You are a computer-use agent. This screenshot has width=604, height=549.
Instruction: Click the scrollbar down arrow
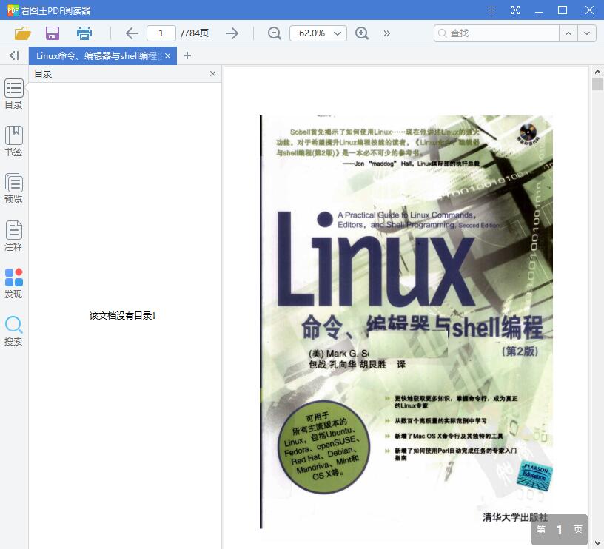[x=597, y=543]
